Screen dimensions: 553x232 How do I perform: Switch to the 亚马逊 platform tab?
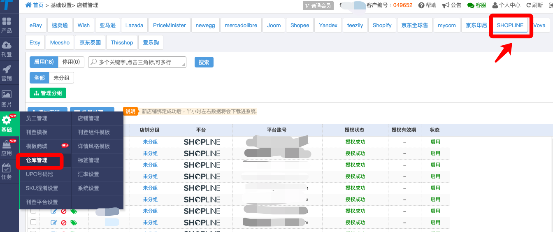pos(108,25)
